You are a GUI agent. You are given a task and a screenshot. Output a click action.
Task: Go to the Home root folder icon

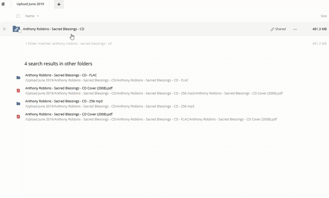point(3,4)
